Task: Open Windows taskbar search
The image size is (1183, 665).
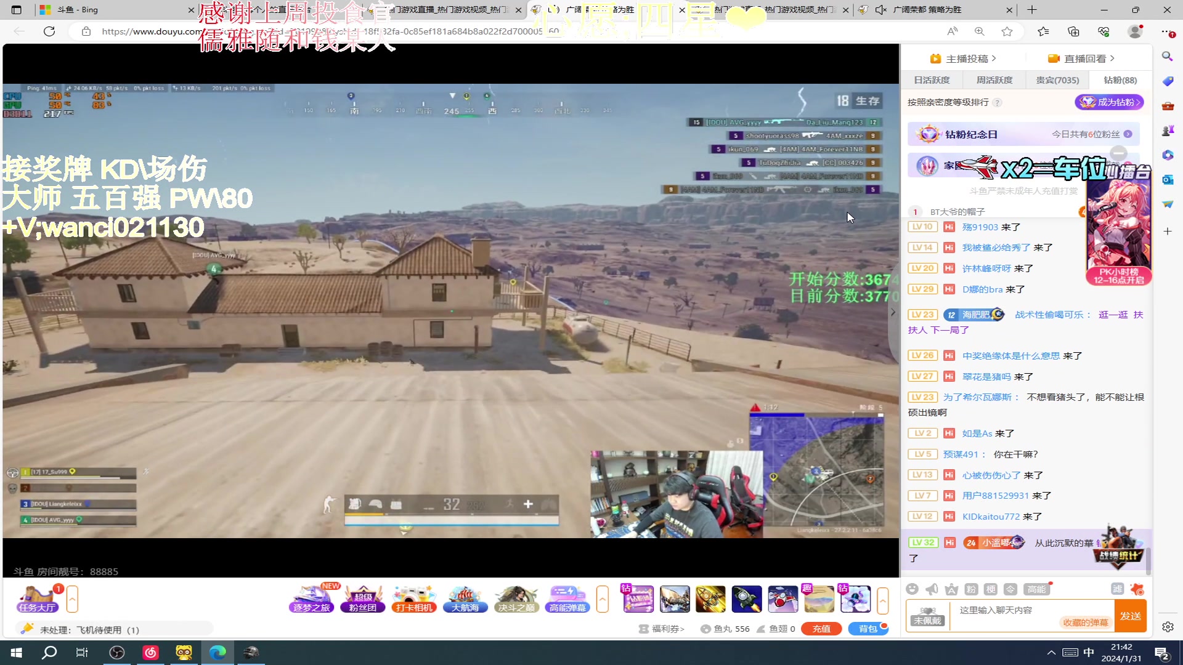Action: [49, 653]
